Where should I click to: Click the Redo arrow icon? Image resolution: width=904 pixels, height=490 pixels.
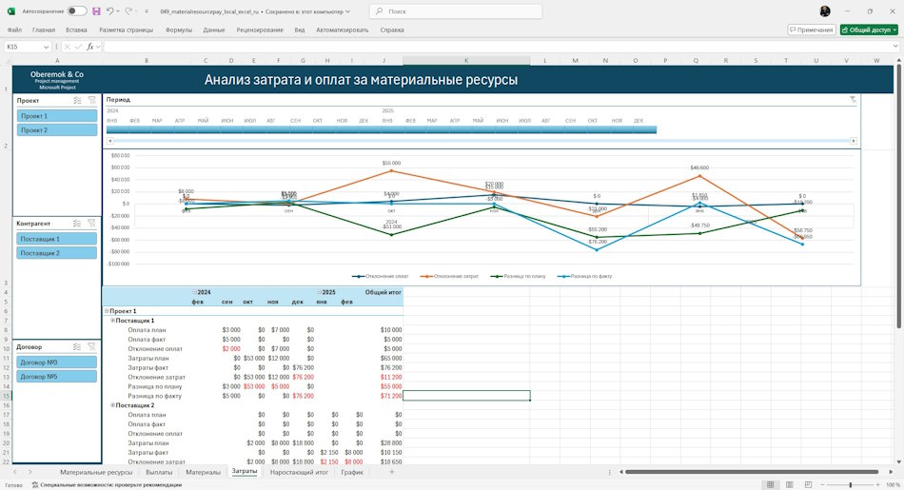(x=128, y=11)
